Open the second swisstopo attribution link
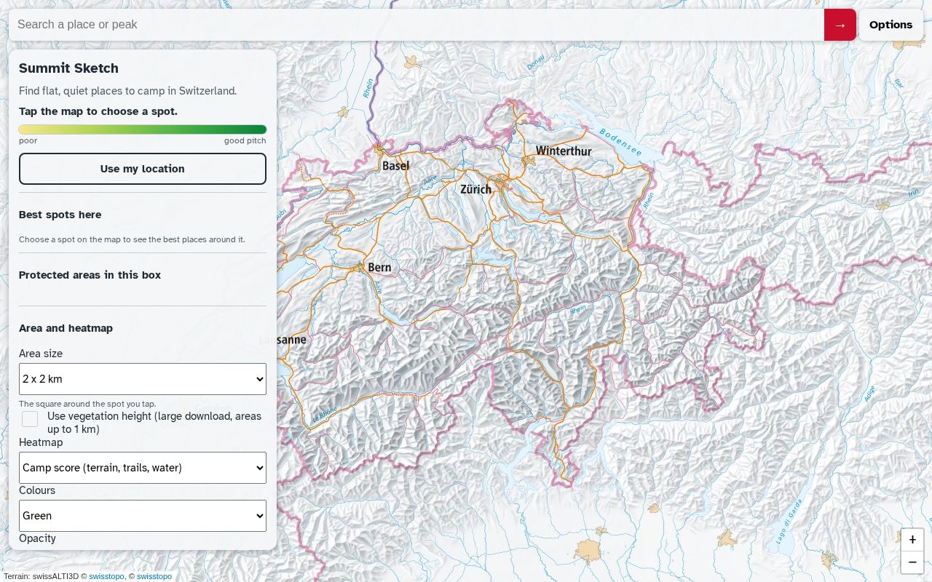Image resolution: width=932 pixels, height=582 pixels. click(x=154, y=576)
